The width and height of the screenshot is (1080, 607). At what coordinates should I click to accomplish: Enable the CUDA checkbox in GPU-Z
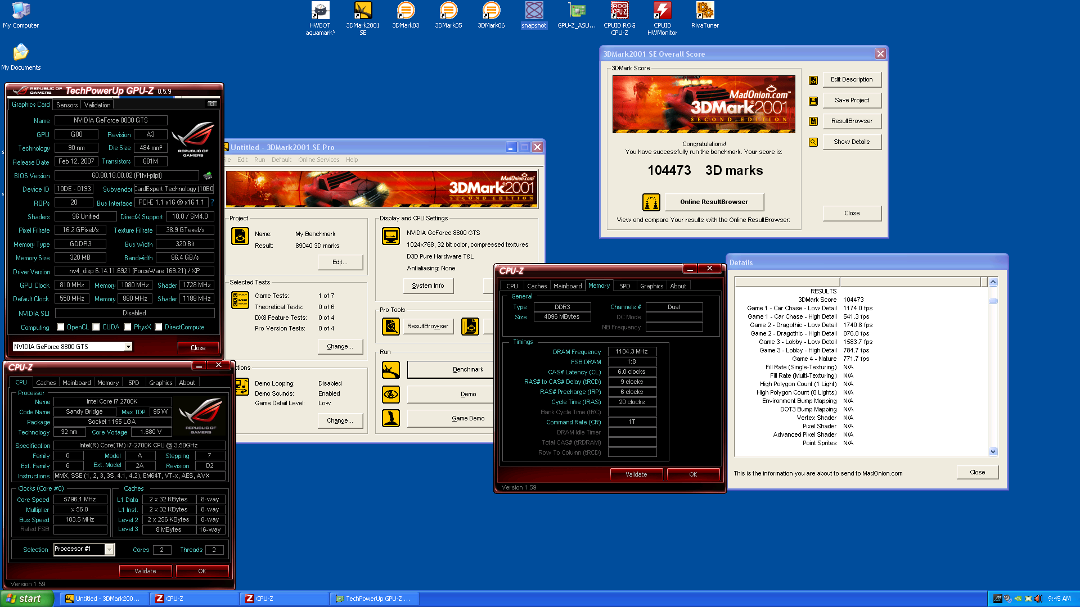(x=96, y=327)
